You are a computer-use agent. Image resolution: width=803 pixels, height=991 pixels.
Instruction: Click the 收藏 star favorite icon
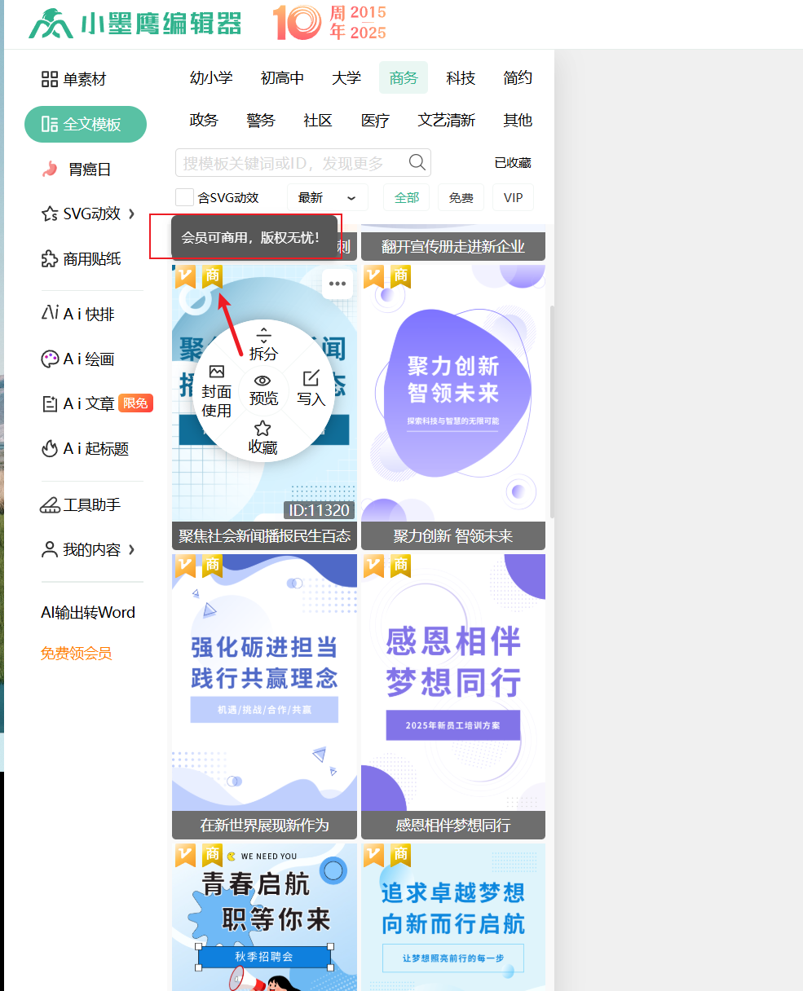click(x=263, y=429)
